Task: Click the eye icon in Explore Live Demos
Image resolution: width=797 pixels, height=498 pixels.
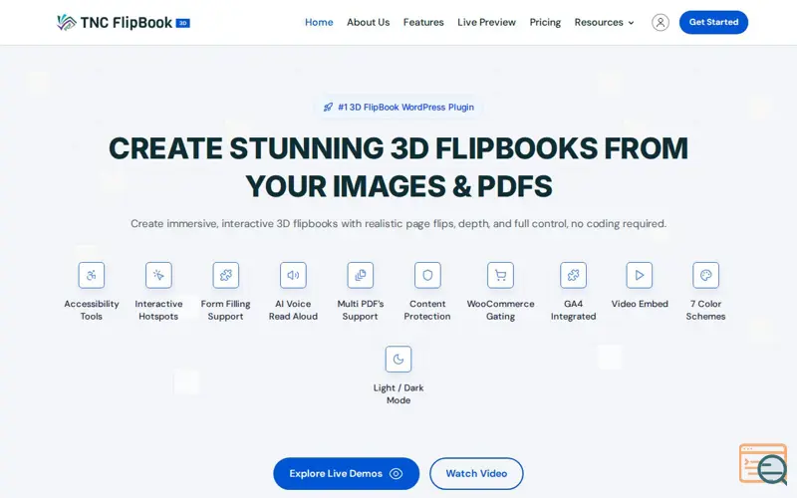Action: pyautogui.click(x=396, y=474)
